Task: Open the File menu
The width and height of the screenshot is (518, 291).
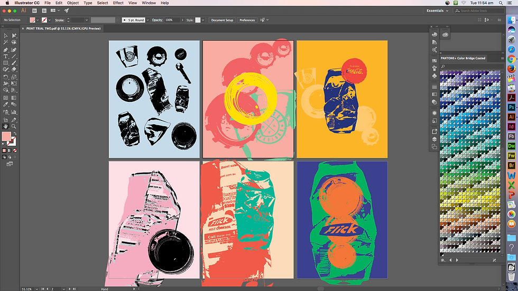Action: click(x=48, y=3)
